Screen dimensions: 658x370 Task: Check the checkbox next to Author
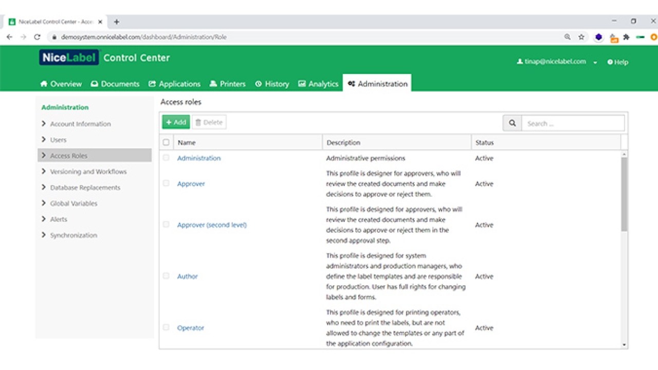point(166,276)
